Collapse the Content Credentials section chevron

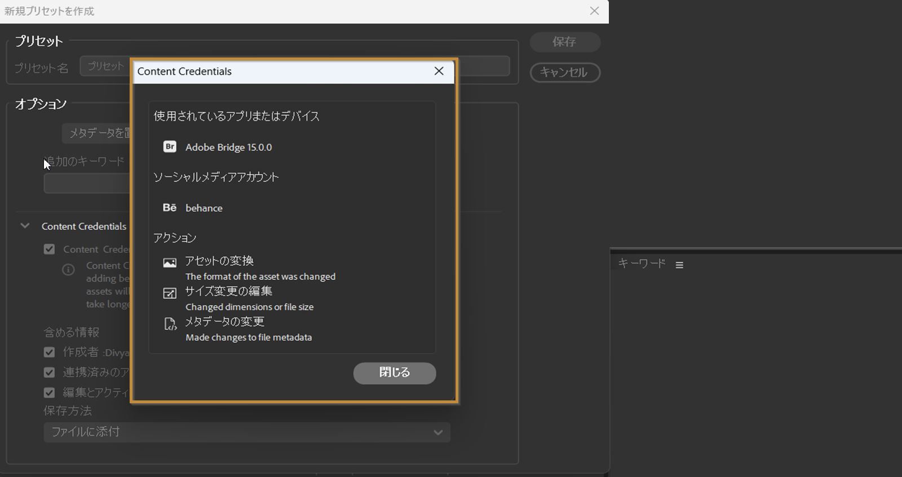click(25, 226)
